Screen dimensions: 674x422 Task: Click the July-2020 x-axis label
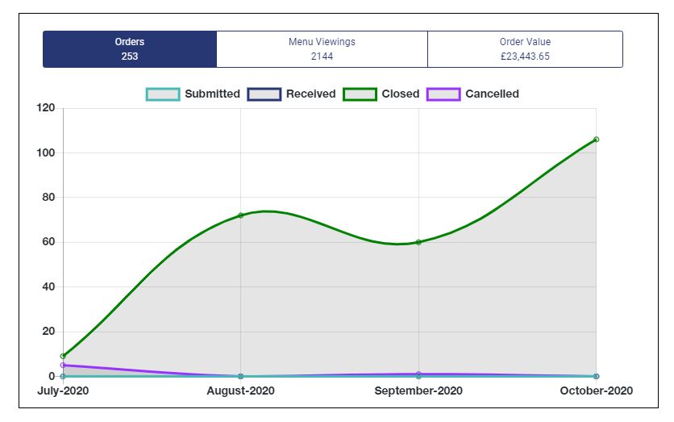(x=63, y=391)
